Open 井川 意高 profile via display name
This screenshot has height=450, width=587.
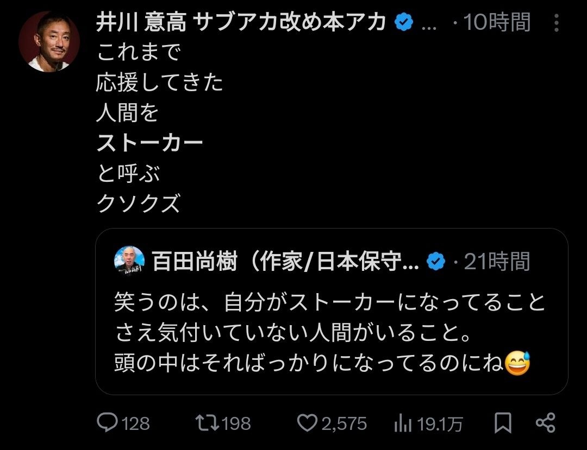point(241,22)
